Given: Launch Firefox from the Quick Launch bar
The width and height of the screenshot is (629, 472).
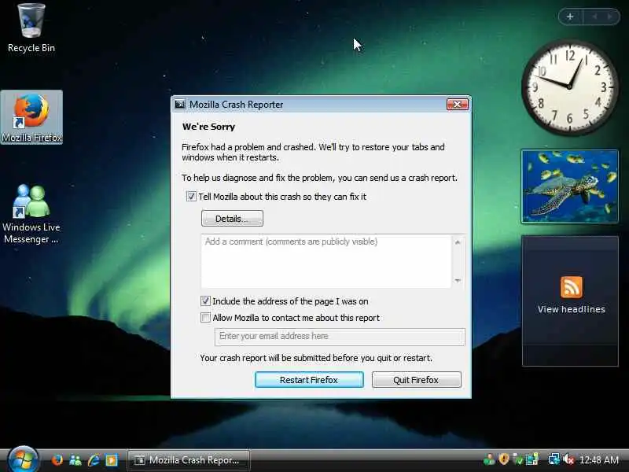Looking at the screenshot, I should tap(57, 459).
